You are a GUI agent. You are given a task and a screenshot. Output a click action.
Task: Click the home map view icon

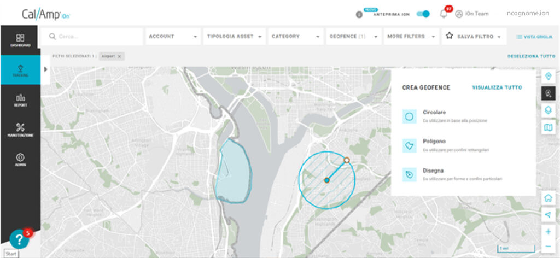click(x=548, y=198)
